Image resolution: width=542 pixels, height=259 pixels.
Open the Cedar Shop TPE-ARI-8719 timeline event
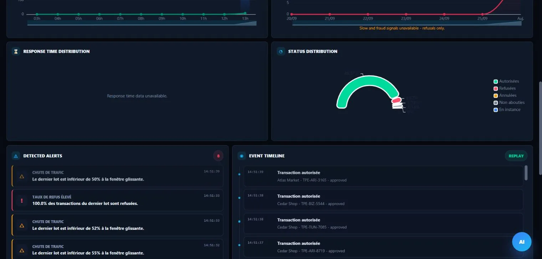click(x=383, y=247)
